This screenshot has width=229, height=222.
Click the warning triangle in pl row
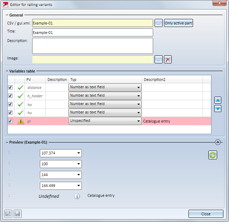click(21, 121)
